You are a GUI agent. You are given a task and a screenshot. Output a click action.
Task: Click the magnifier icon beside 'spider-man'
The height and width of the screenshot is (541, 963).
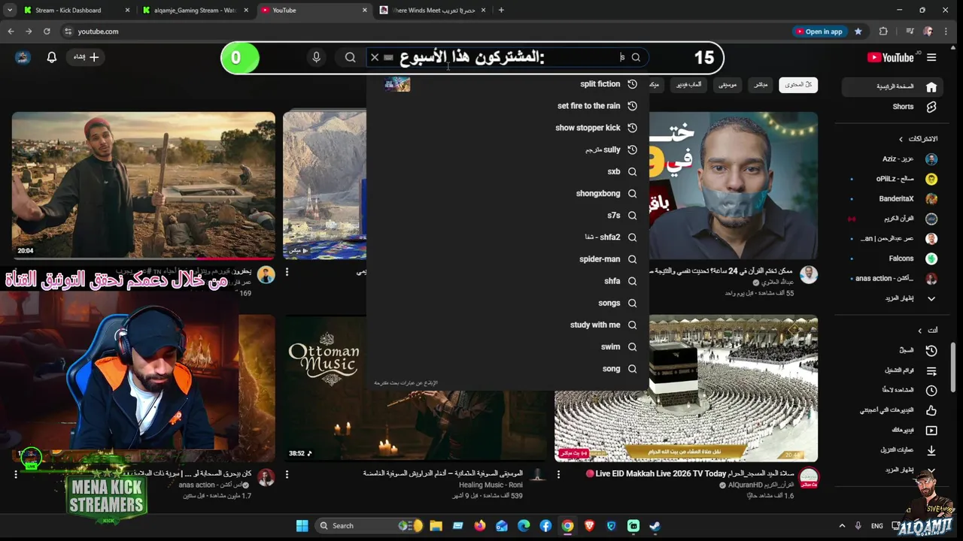pos(632,259)
